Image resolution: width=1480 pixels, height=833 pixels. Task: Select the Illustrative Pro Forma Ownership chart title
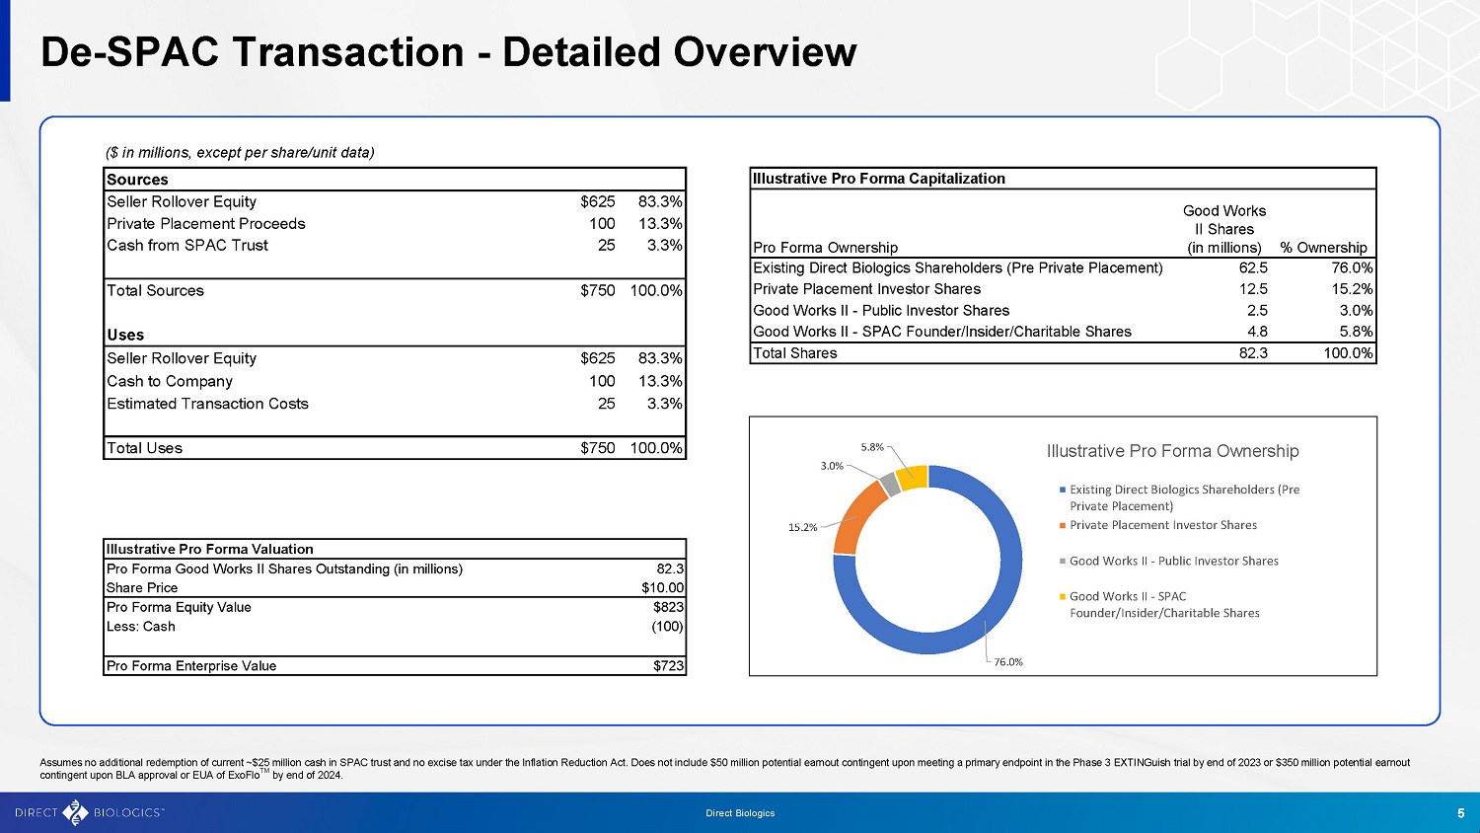click(x=1172, y=451)
